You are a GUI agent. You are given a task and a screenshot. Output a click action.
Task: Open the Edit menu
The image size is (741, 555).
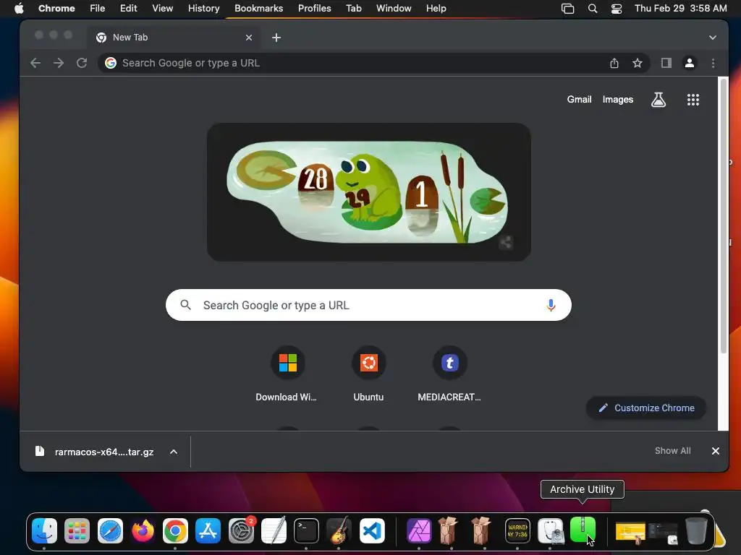coord(129,8)
